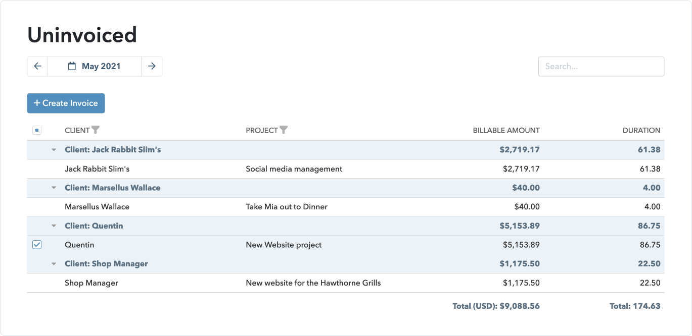Click the 22.50 duration in Shop Manager row
This screenshot has width=692, height=336.
coord(650,283)
